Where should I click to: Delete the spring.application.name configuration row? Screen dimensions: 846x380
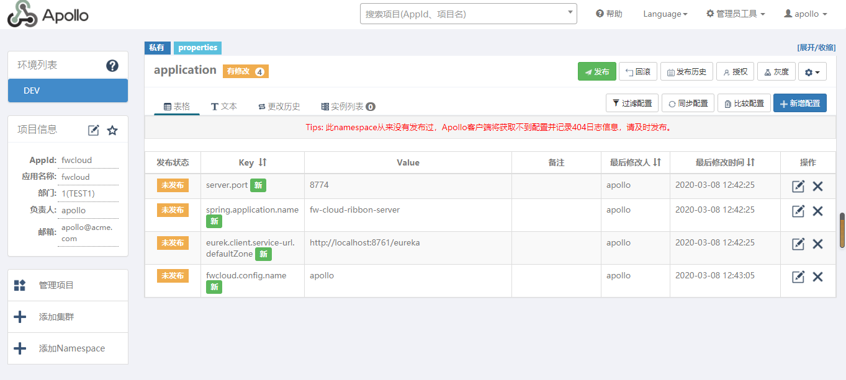click(x=817, y=211)
